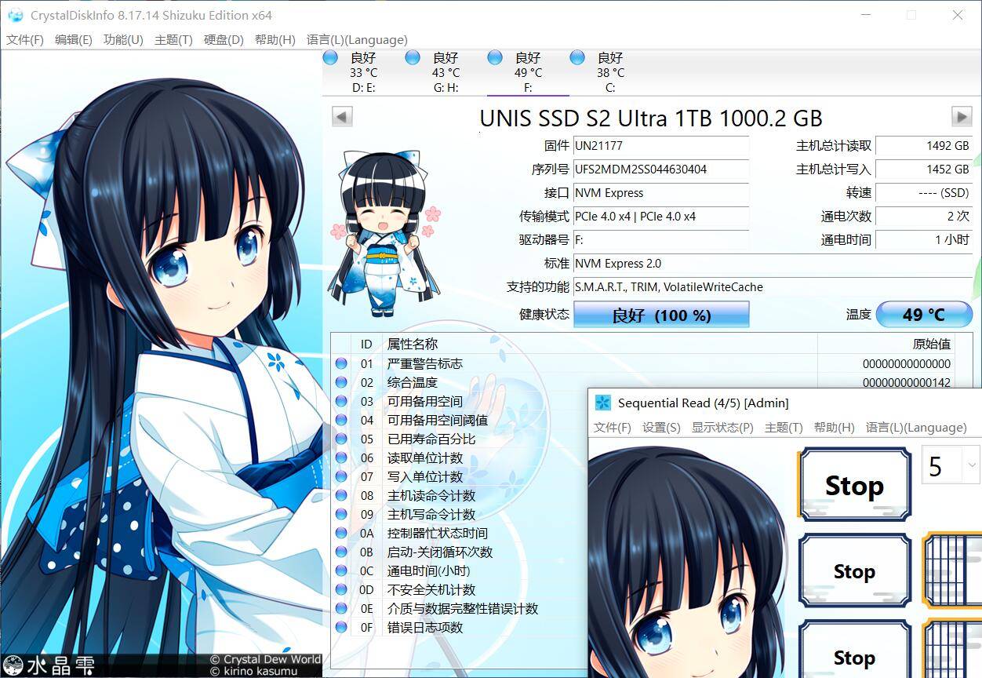Click the Sequential Read window app icon

[x=602, y=403]
